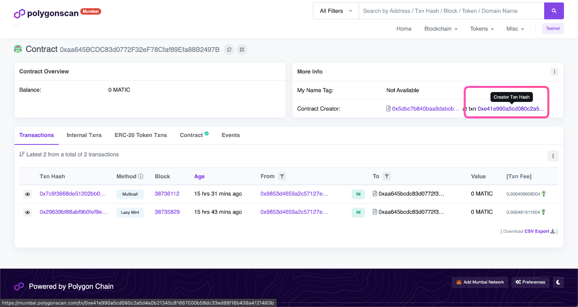Click the 0 MATIC balance value
The height and width of the screenshot is (307, 578).
pos(119,90)
